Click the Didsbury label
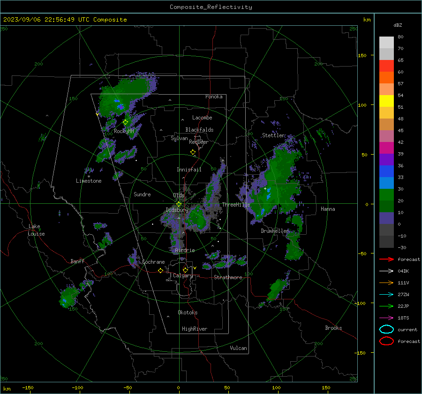Screen dimensions: 422x394 (x=177, y=210)
